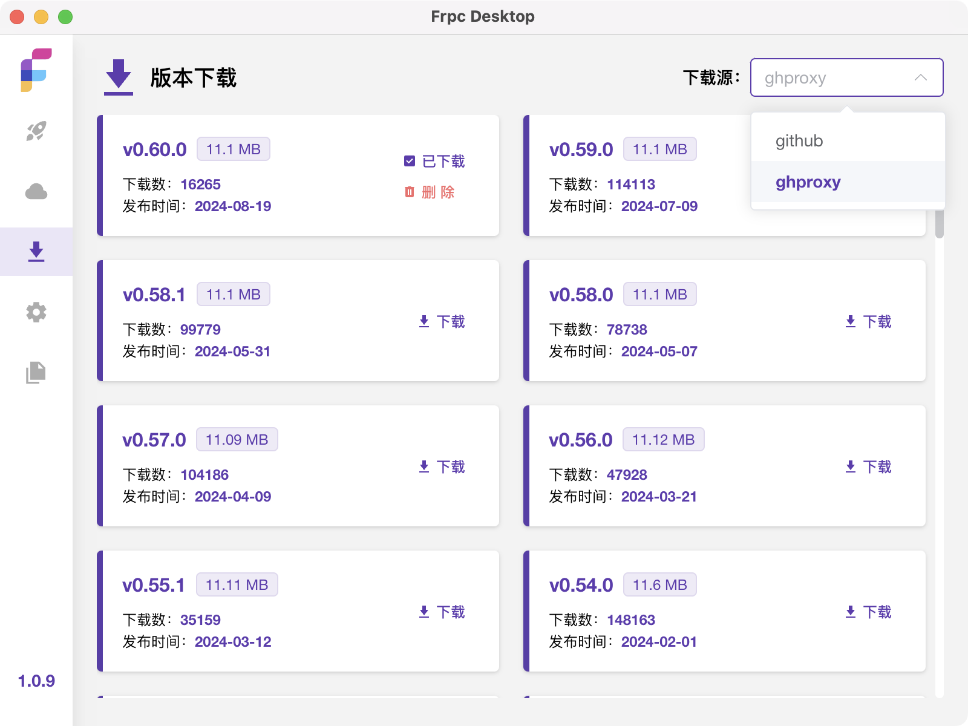The height and width of the screenshot is (726, 968).
Task: Open the settings gear in sidebar
Action: click(x=36, y=312)
